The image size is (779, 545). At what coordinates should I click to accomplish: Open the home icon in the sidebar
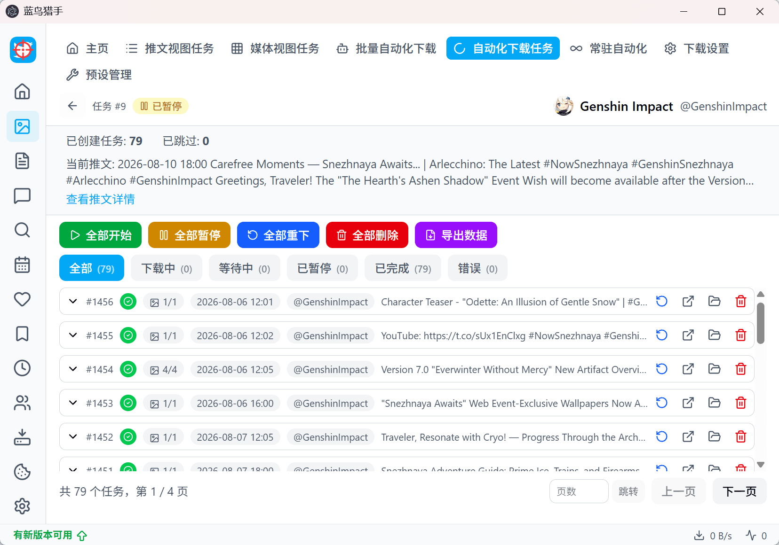click(x=22, y=92)
